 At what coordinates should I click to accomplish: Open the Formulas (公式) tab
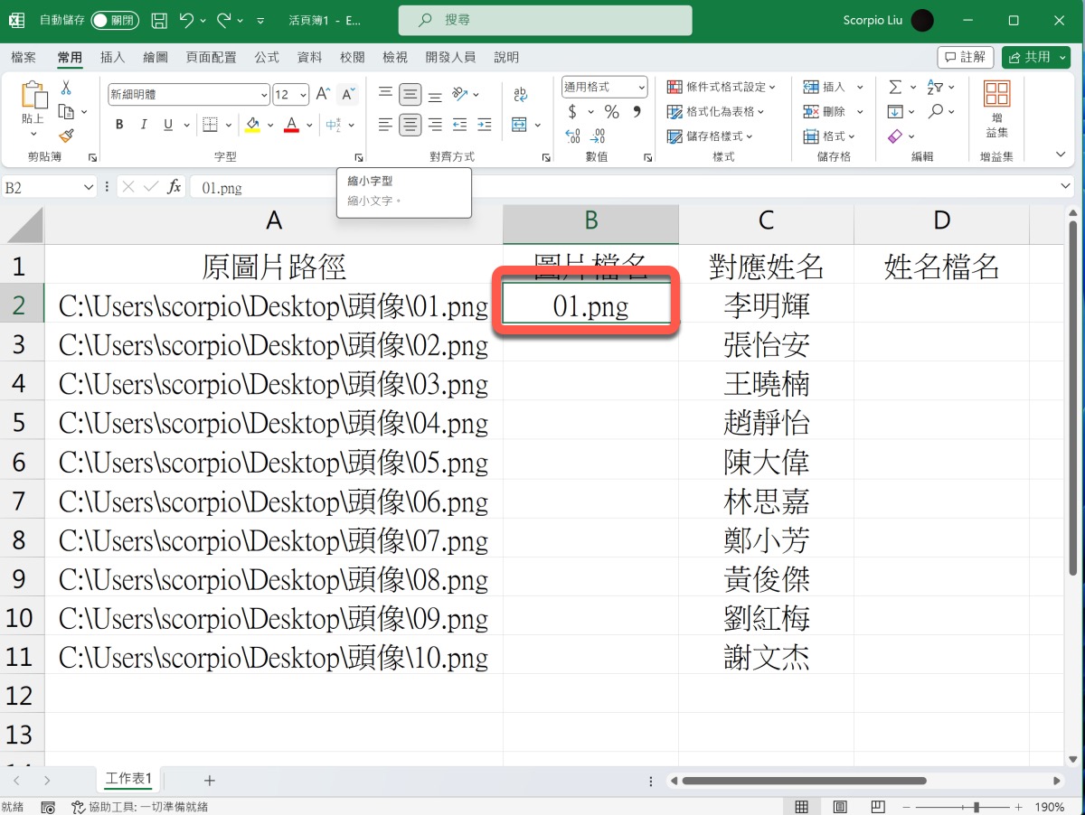(267, 57)
